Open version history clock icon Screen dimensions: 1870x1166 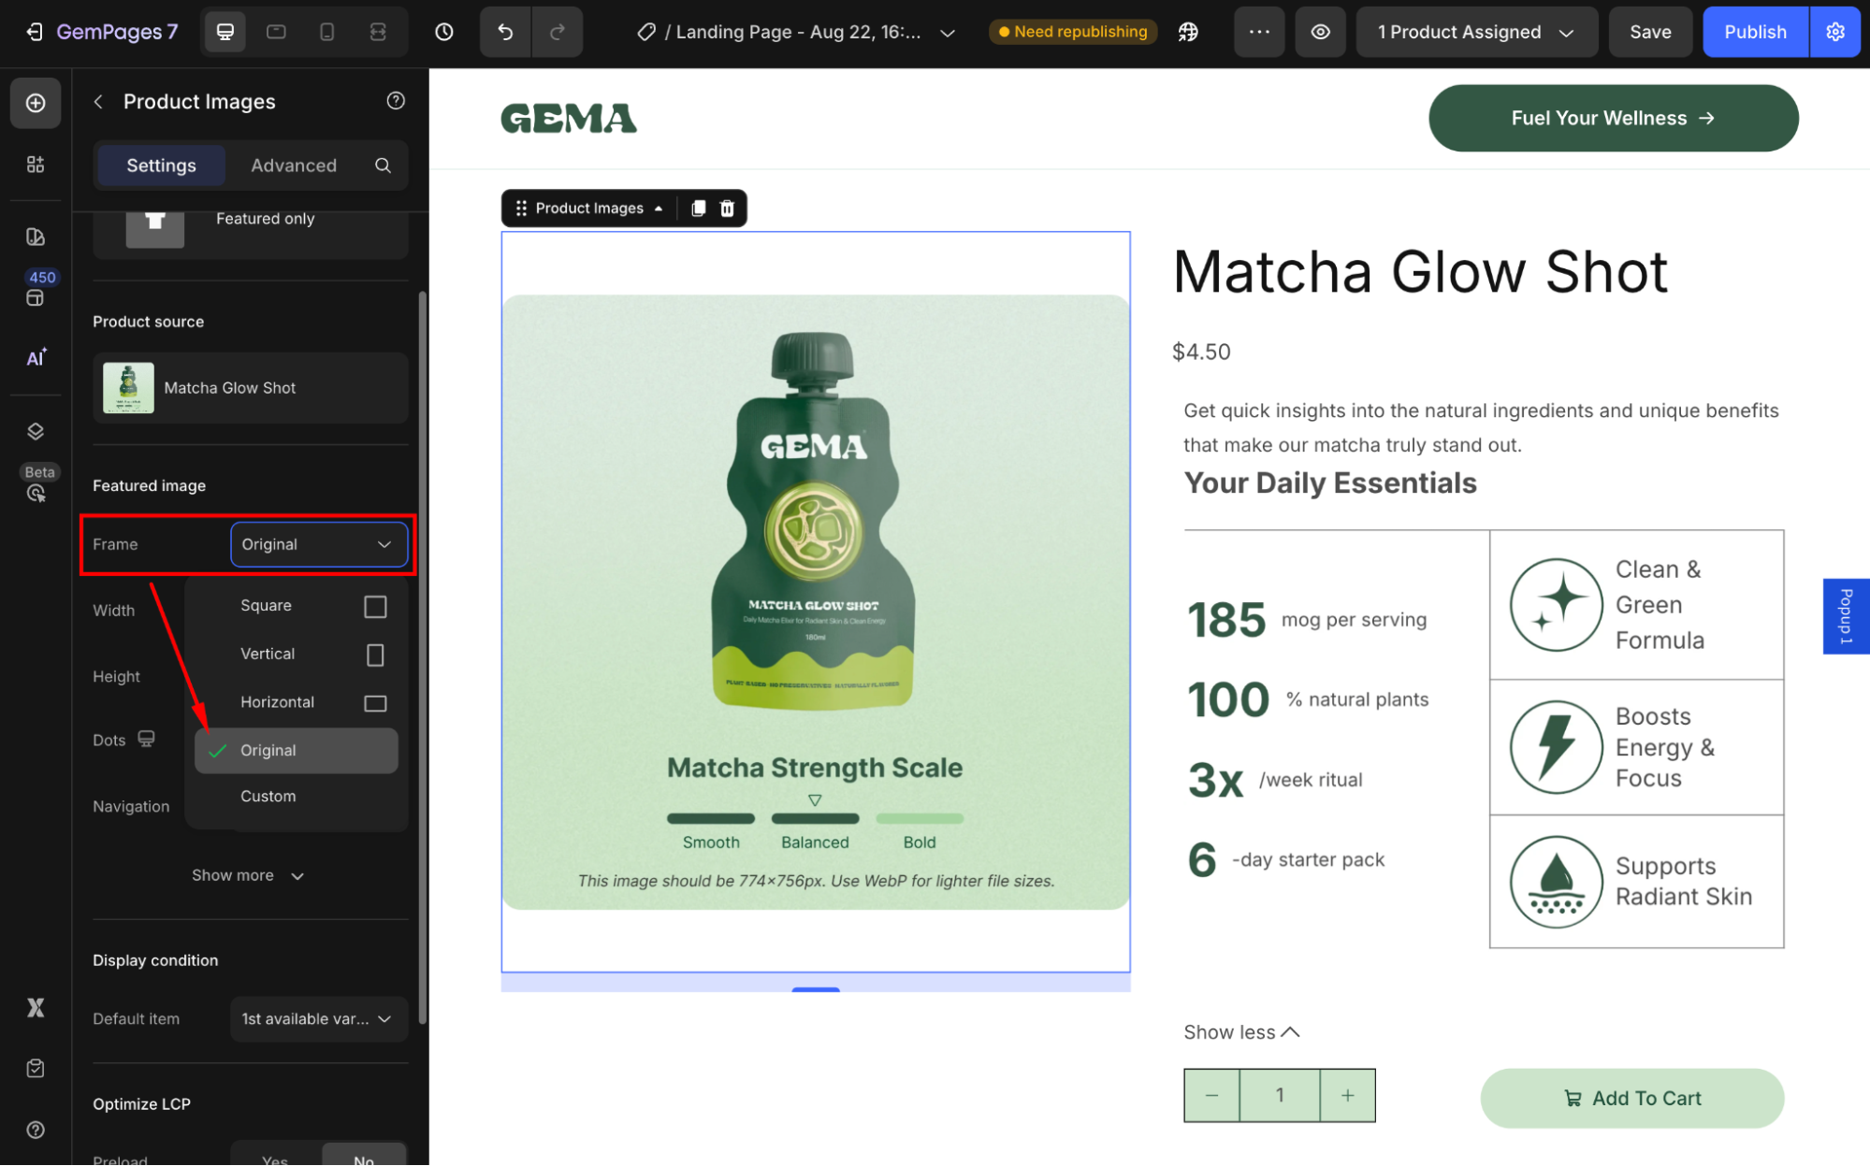click(x=444, y=32)
